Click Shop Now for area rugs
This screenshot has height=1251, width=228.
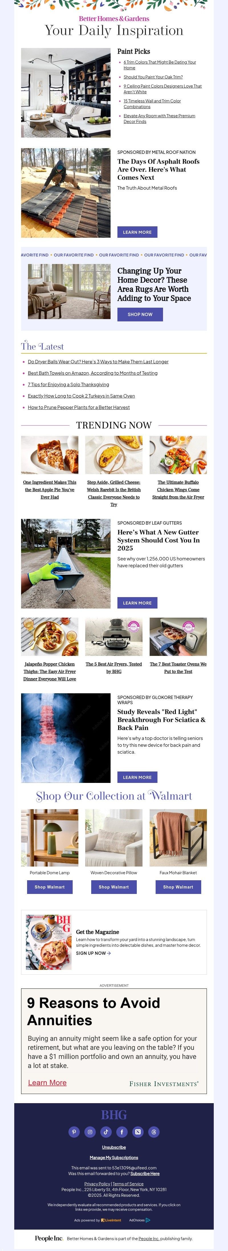tap(140, 314)
